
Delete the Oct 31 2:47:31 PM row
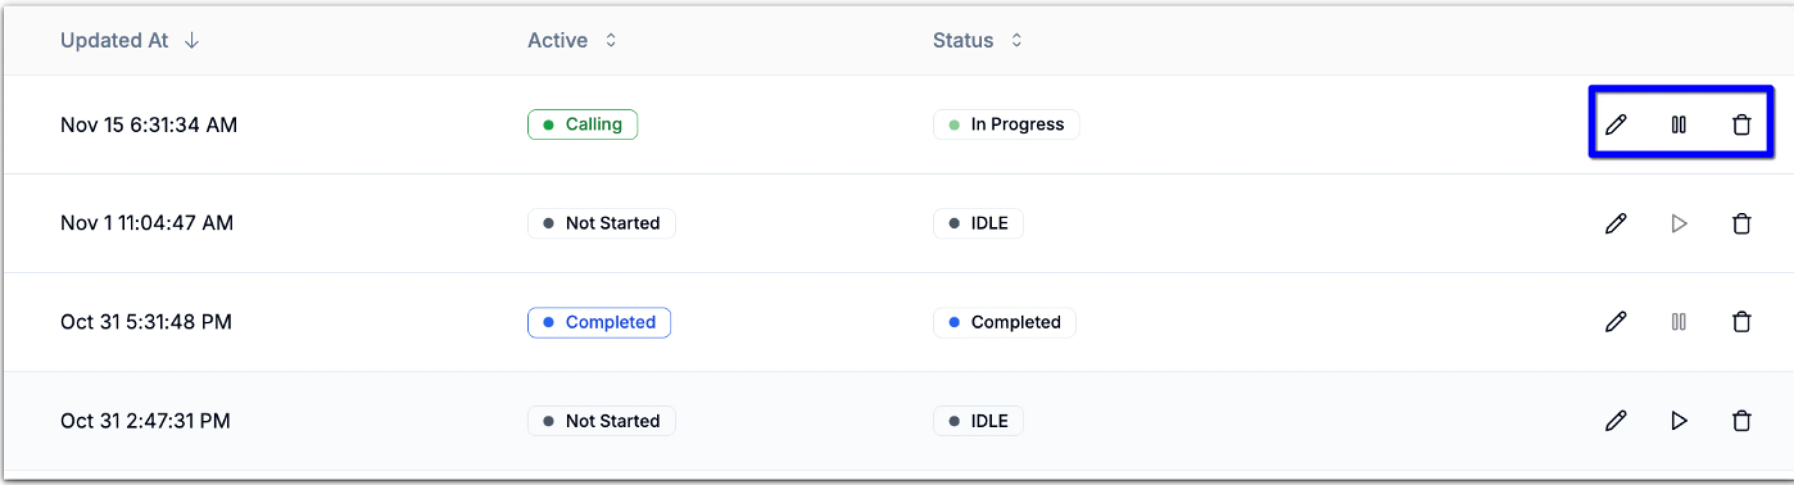point(1741,420)
